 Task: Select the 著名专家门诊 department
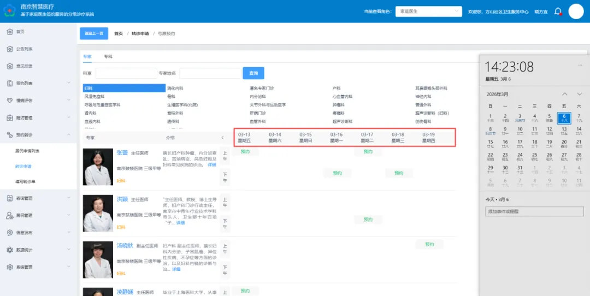[x=262, y=88]
